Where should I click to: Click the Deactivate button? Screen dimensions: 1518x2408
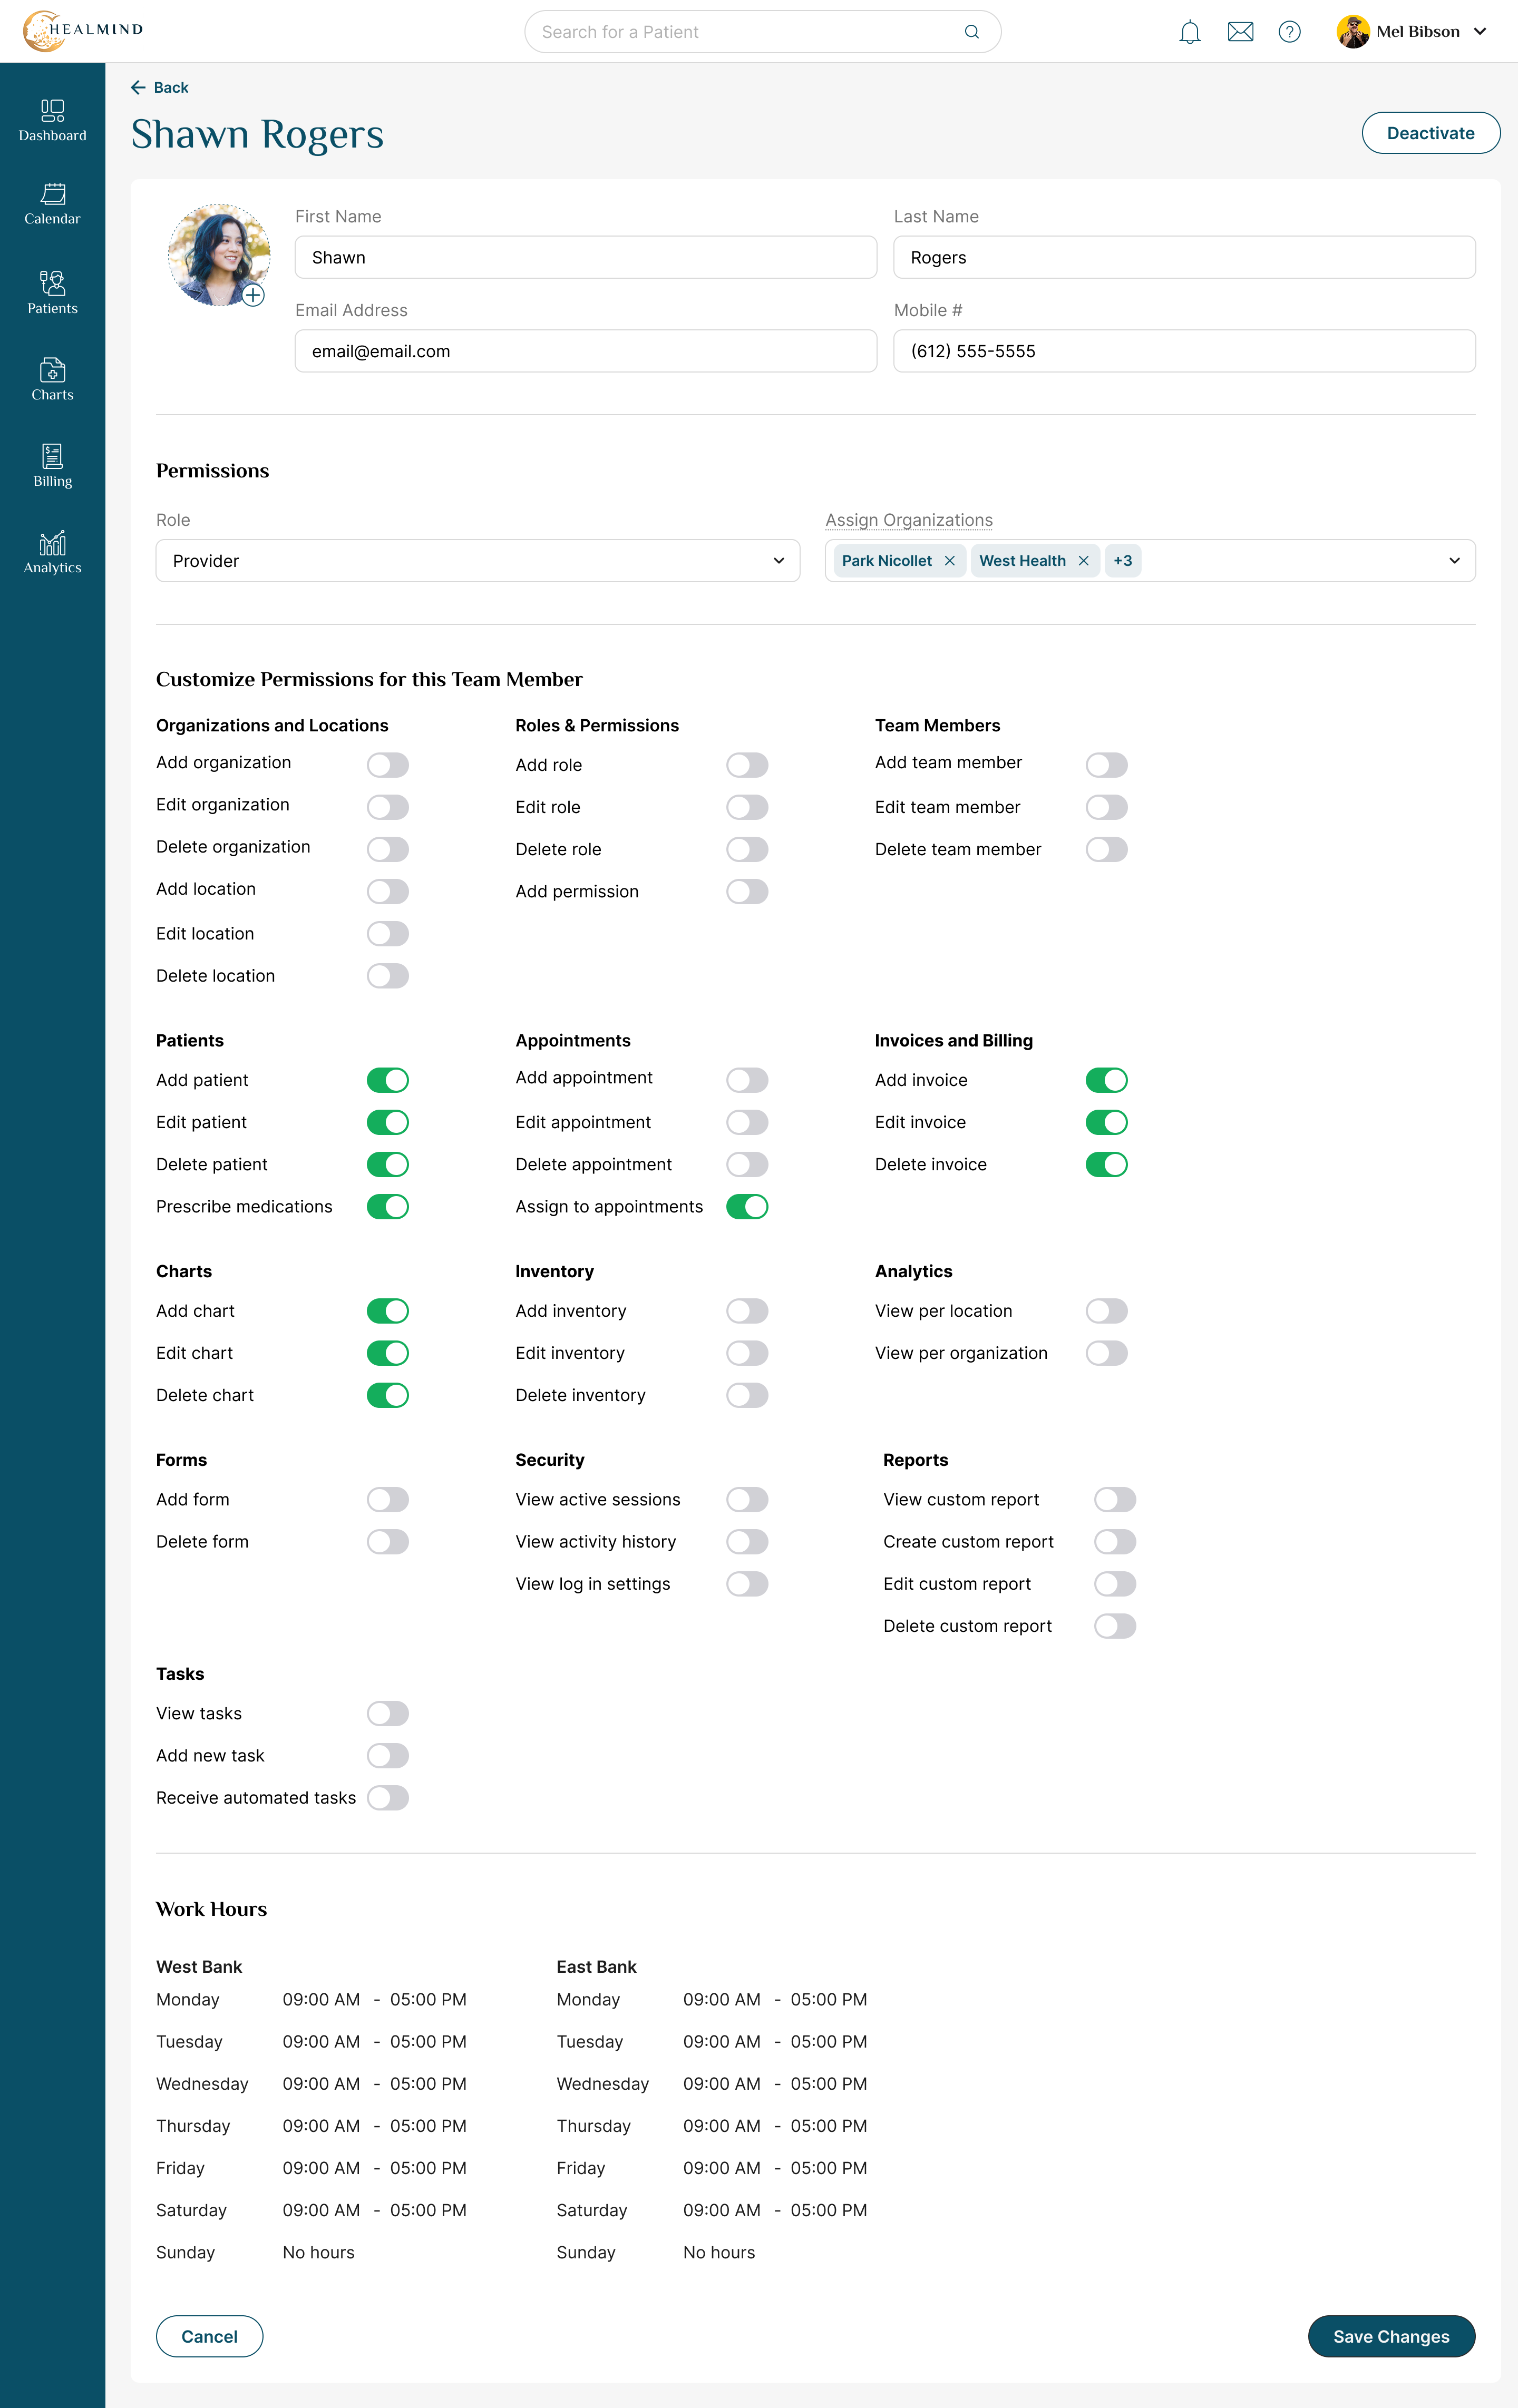[1430, 133]
